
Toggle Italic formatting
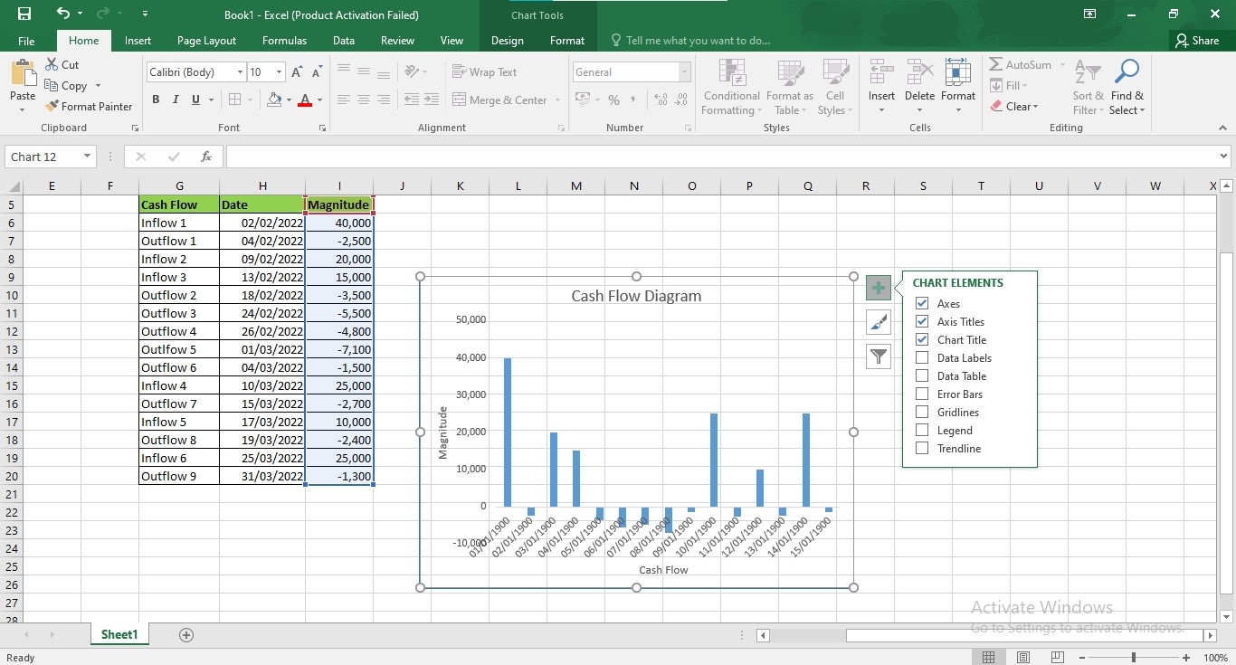[176, 100]
